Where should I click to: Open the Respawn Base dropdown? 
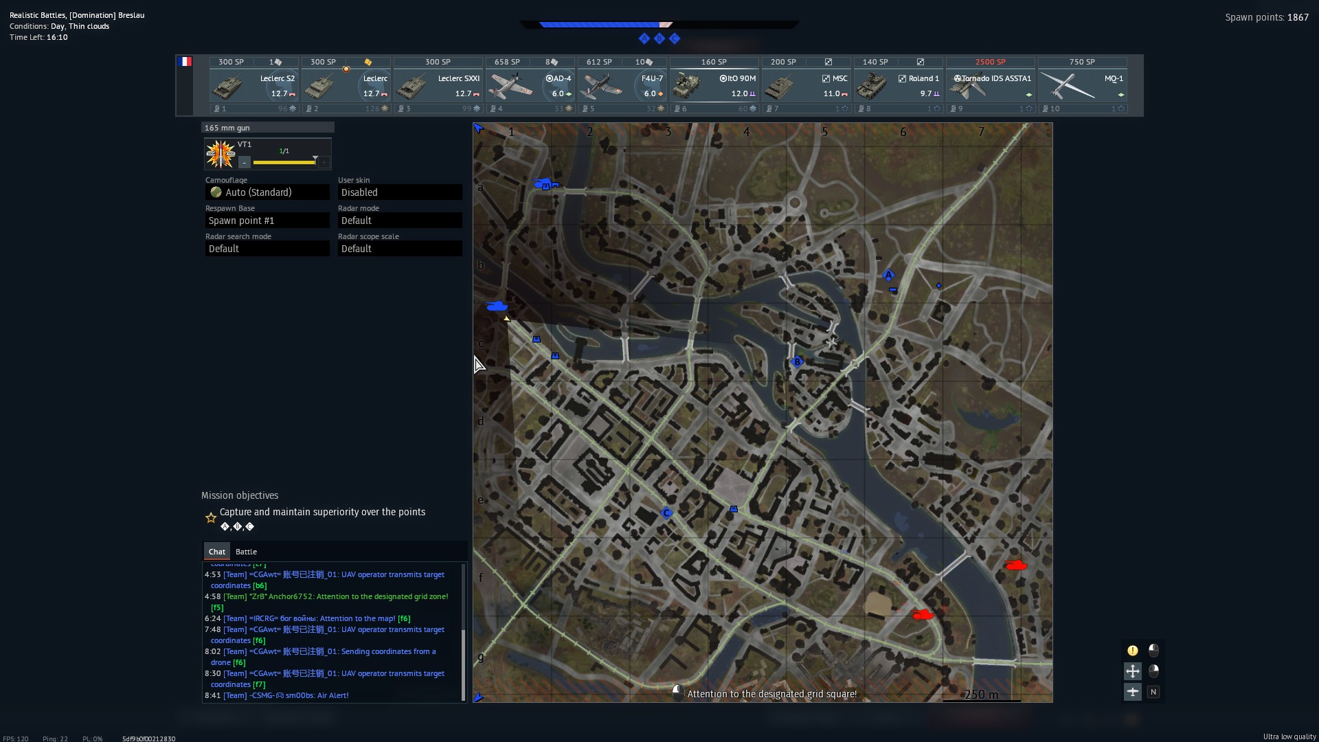click(267, 221)
